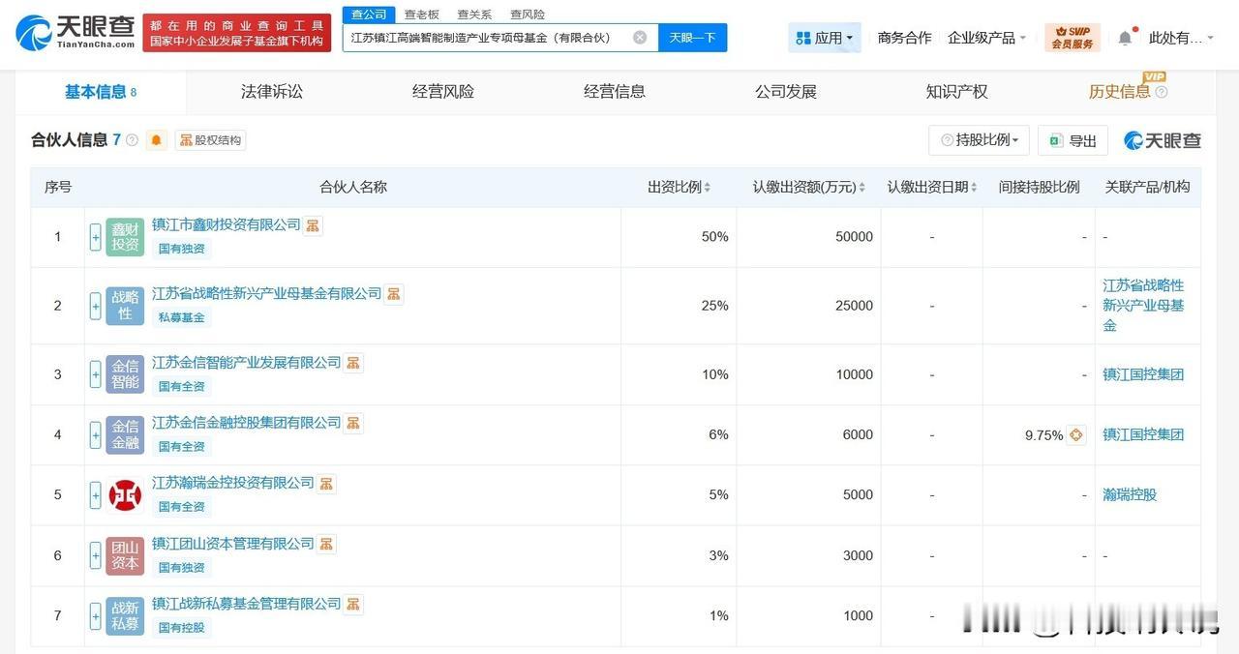
Task: Click the 导出 export button
Action: (x=1073, y=140)
